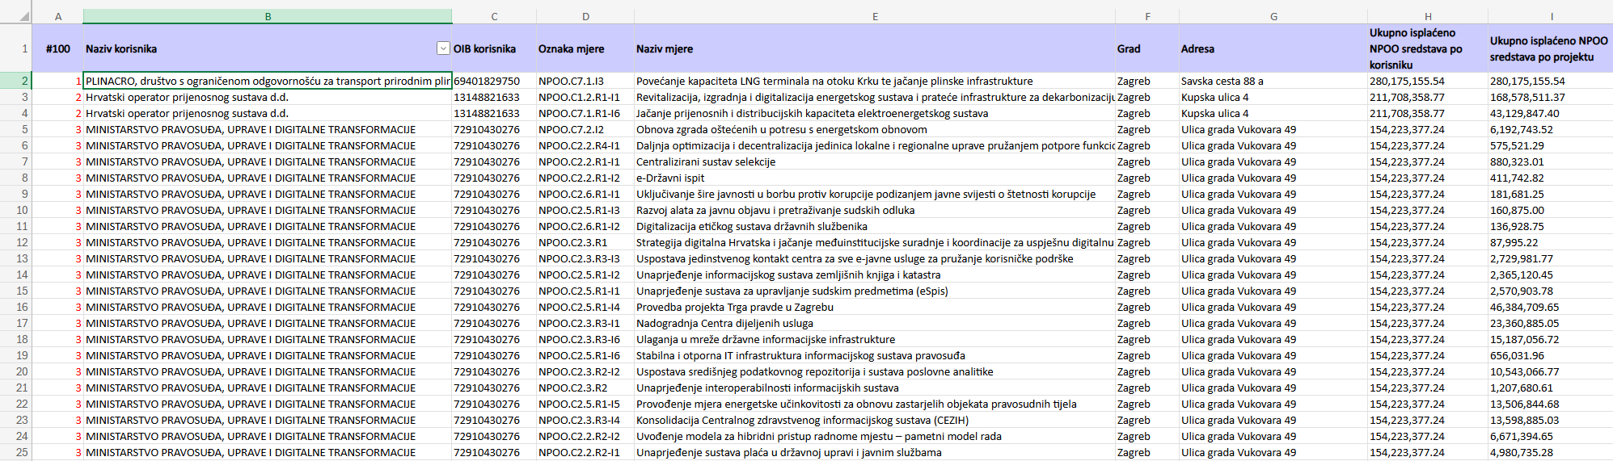The height and width of the screenshot is (461, 1613).
Task: Click the Savska cesta 88 a cell
Action: [1273, 81]
